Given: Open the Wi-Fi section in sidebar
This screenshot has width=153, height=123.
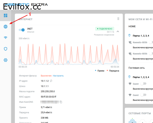Looking at the screenshot, I should [x=5, y=37].
